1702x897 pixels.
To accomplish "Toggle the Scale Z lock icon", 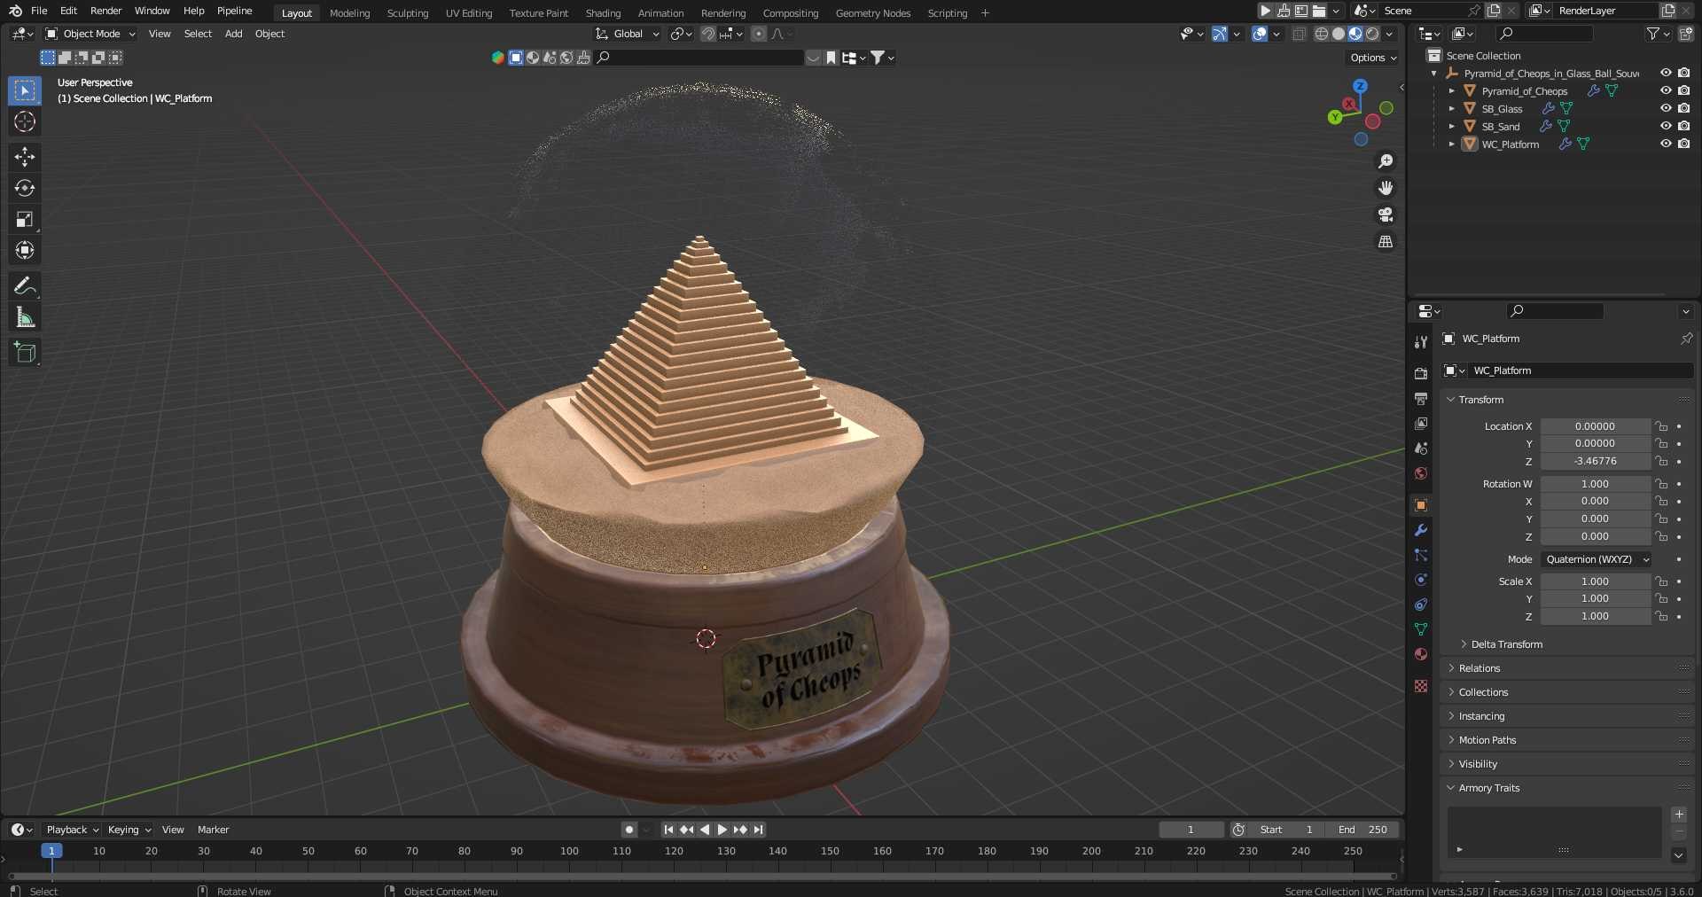I will pos(1662,616).
